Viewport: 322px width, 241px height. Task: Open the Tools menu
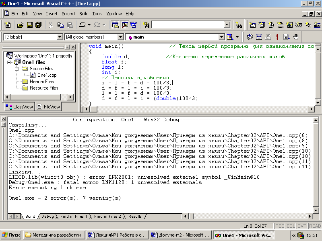click(97, 14)
